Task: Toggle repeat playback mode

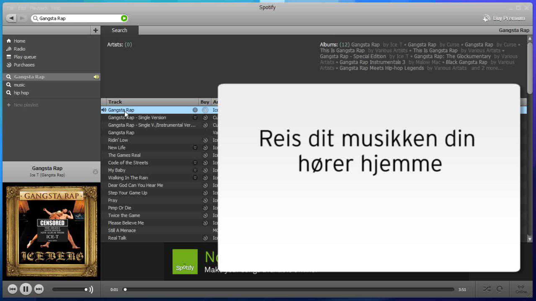Action: pos(500,289)
